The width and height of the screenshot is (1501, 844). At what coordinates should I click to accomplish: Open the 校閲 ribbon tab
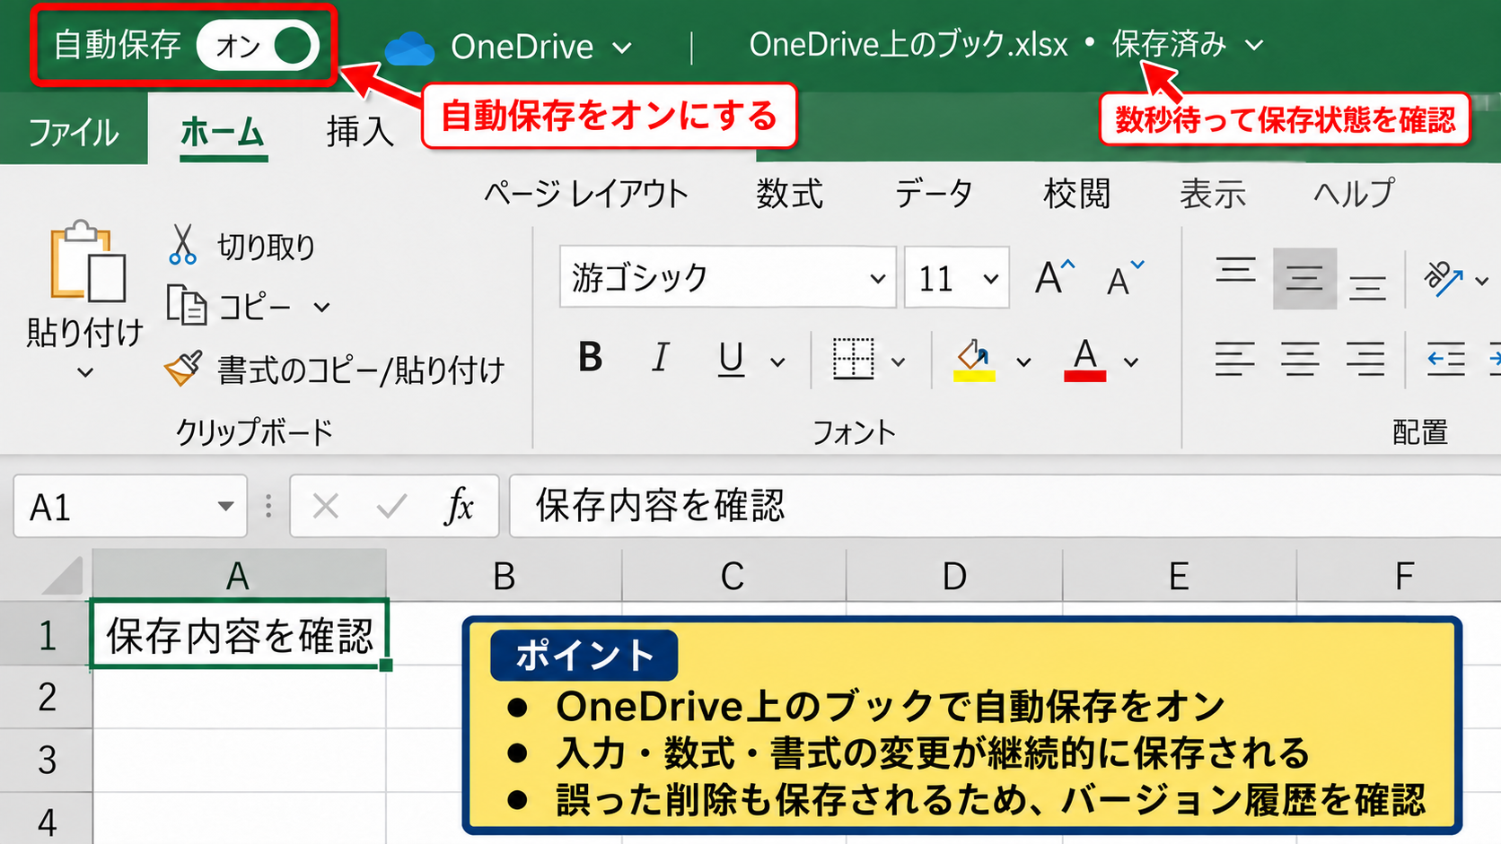tap(1076, 194)
